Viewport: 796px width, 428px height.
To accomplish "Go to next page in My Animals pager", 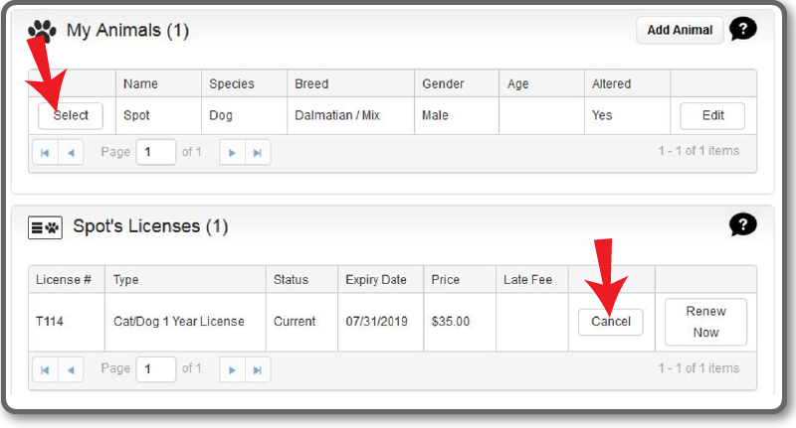I will coord(233,153).
